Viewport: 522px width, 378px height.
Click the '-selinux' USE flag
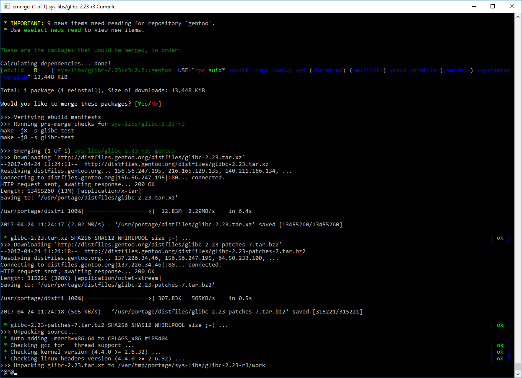pos(457,70)
